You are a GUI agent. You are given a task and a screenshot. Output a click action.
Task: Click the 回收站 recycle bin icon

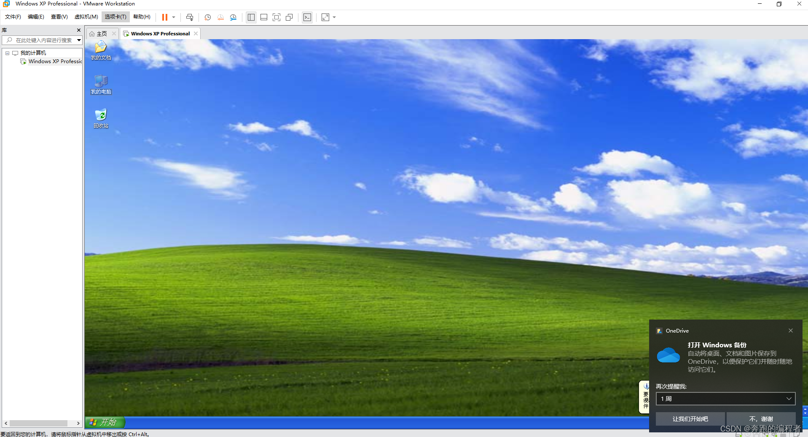[101, 119]
